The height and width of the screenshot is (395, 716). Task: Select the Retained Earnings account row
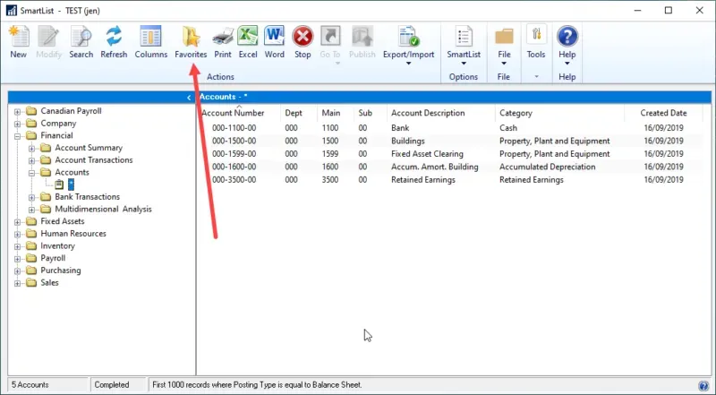pyautogui.click(x=422, y=180)
